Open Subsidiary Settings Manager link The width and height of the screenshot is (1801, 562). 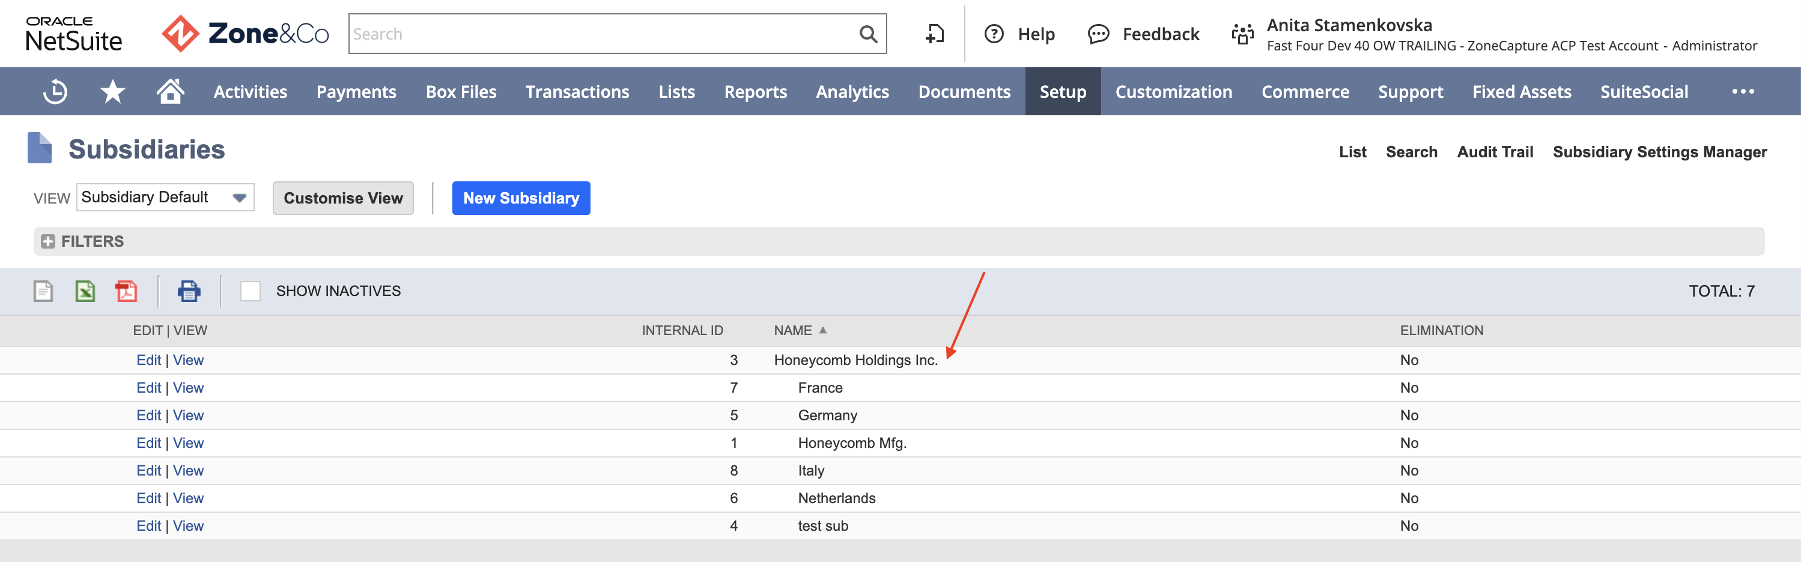pos(1660,152)
